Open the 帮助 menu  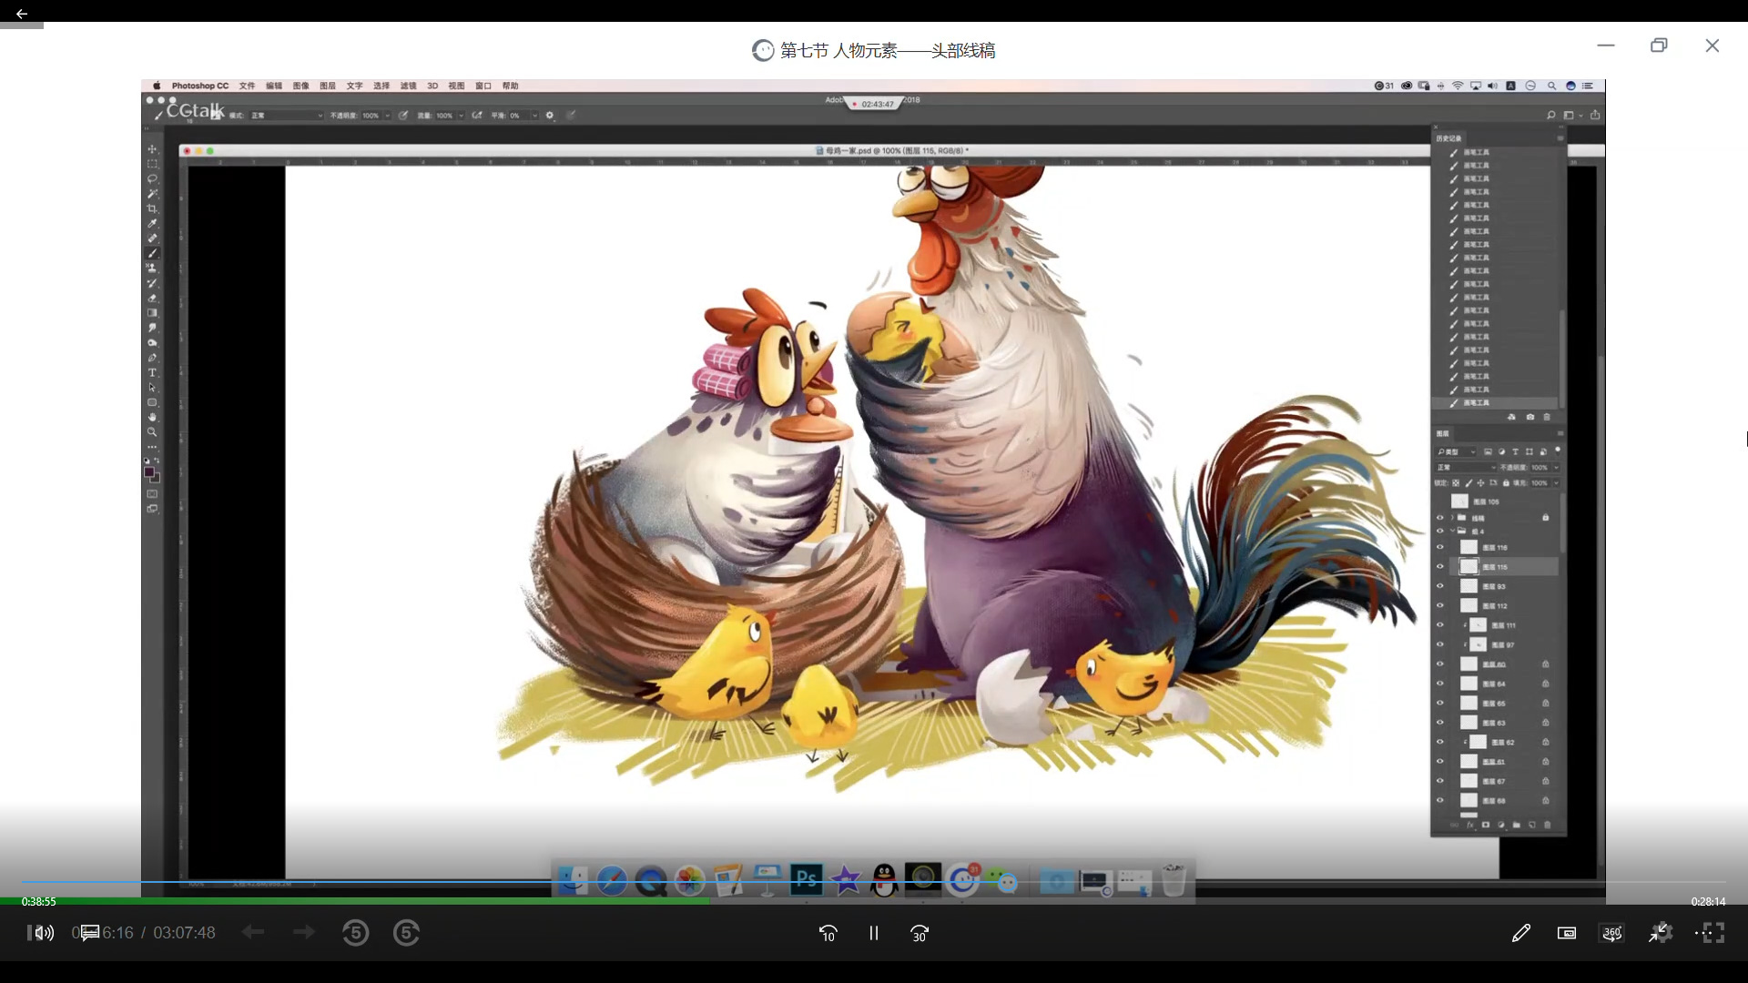click(x=511, y=86)
